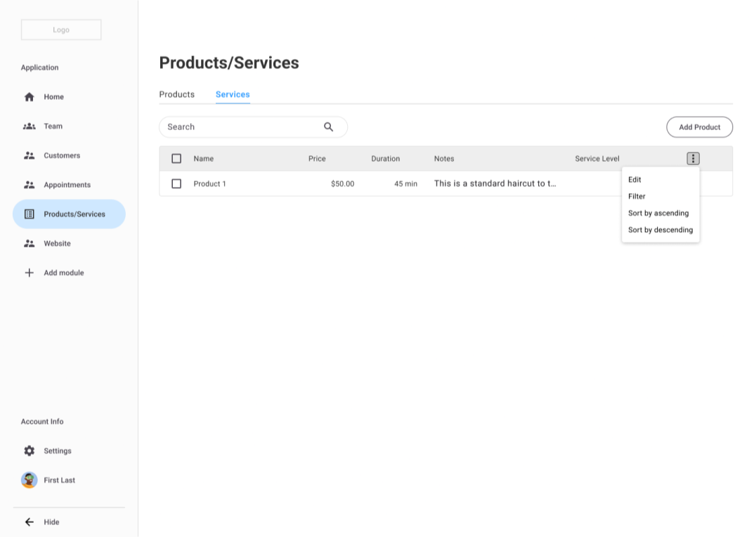The image size is (754, 537).
Task: Click the Customers people icon
Action: [30, 155]
